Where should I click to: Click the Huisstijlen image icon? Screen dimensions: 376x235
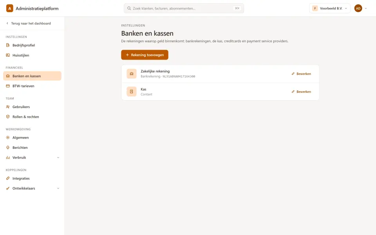[8, 55]
